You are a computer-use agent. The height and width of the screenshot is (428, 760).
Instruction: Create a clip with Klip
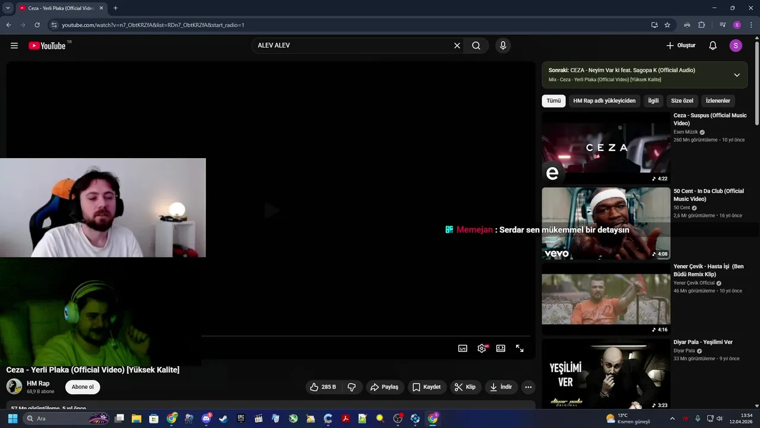465,387
